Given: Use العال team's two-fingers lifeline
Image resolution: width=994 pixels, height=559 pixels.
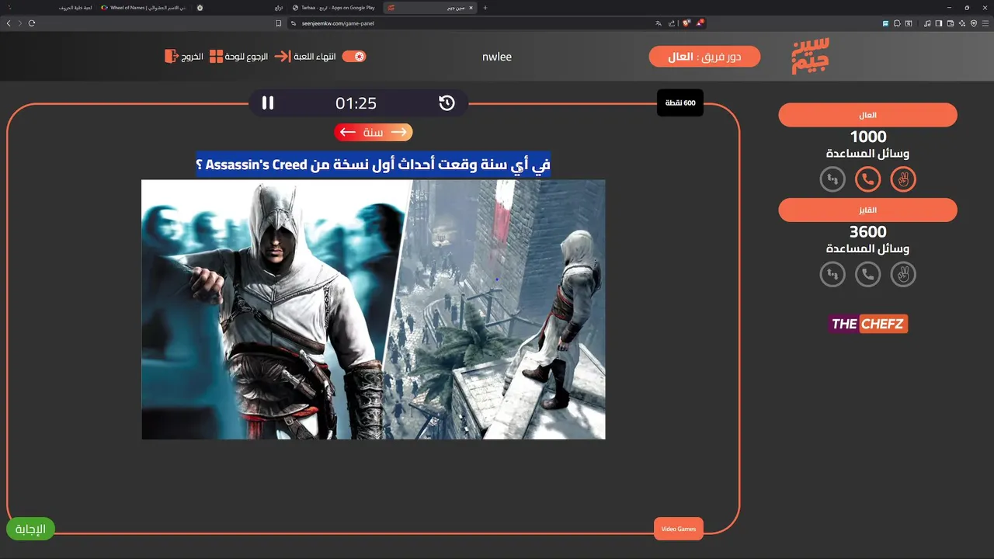Looking at the screenshot, I should click(903, 179).
